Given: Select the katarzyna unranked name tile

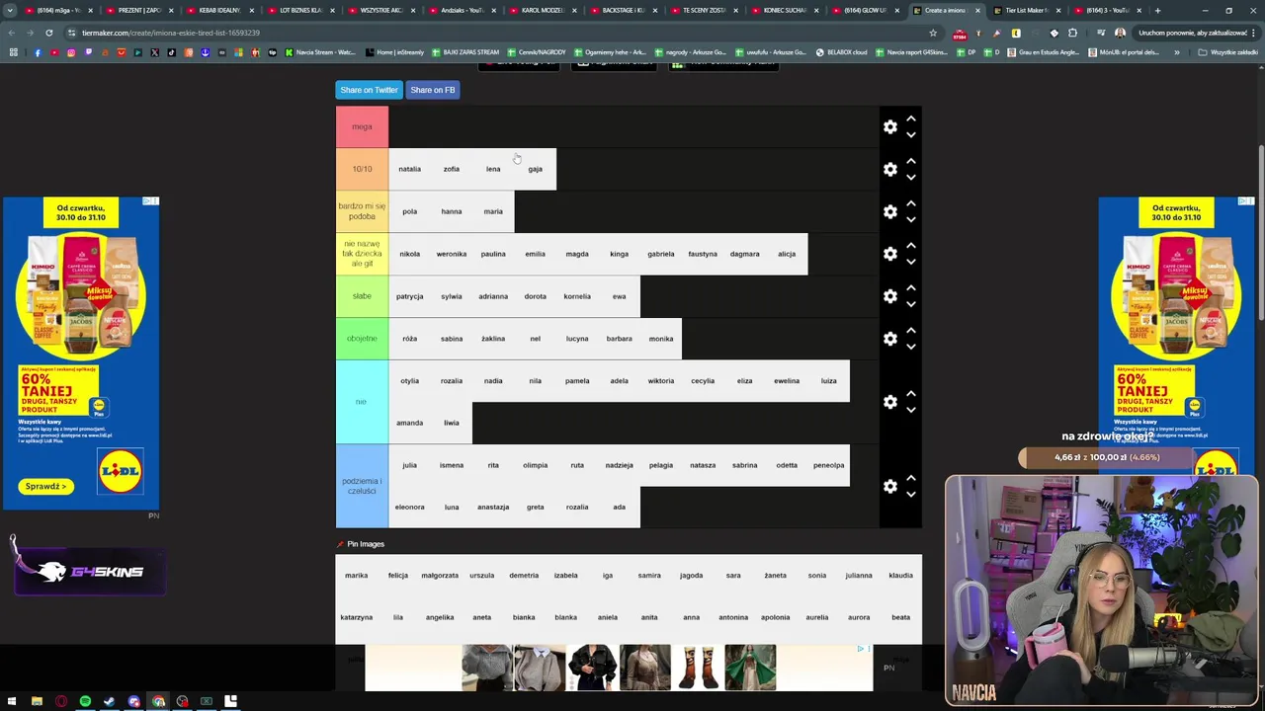Looking at the screenshot, I should tap(356, 617).
